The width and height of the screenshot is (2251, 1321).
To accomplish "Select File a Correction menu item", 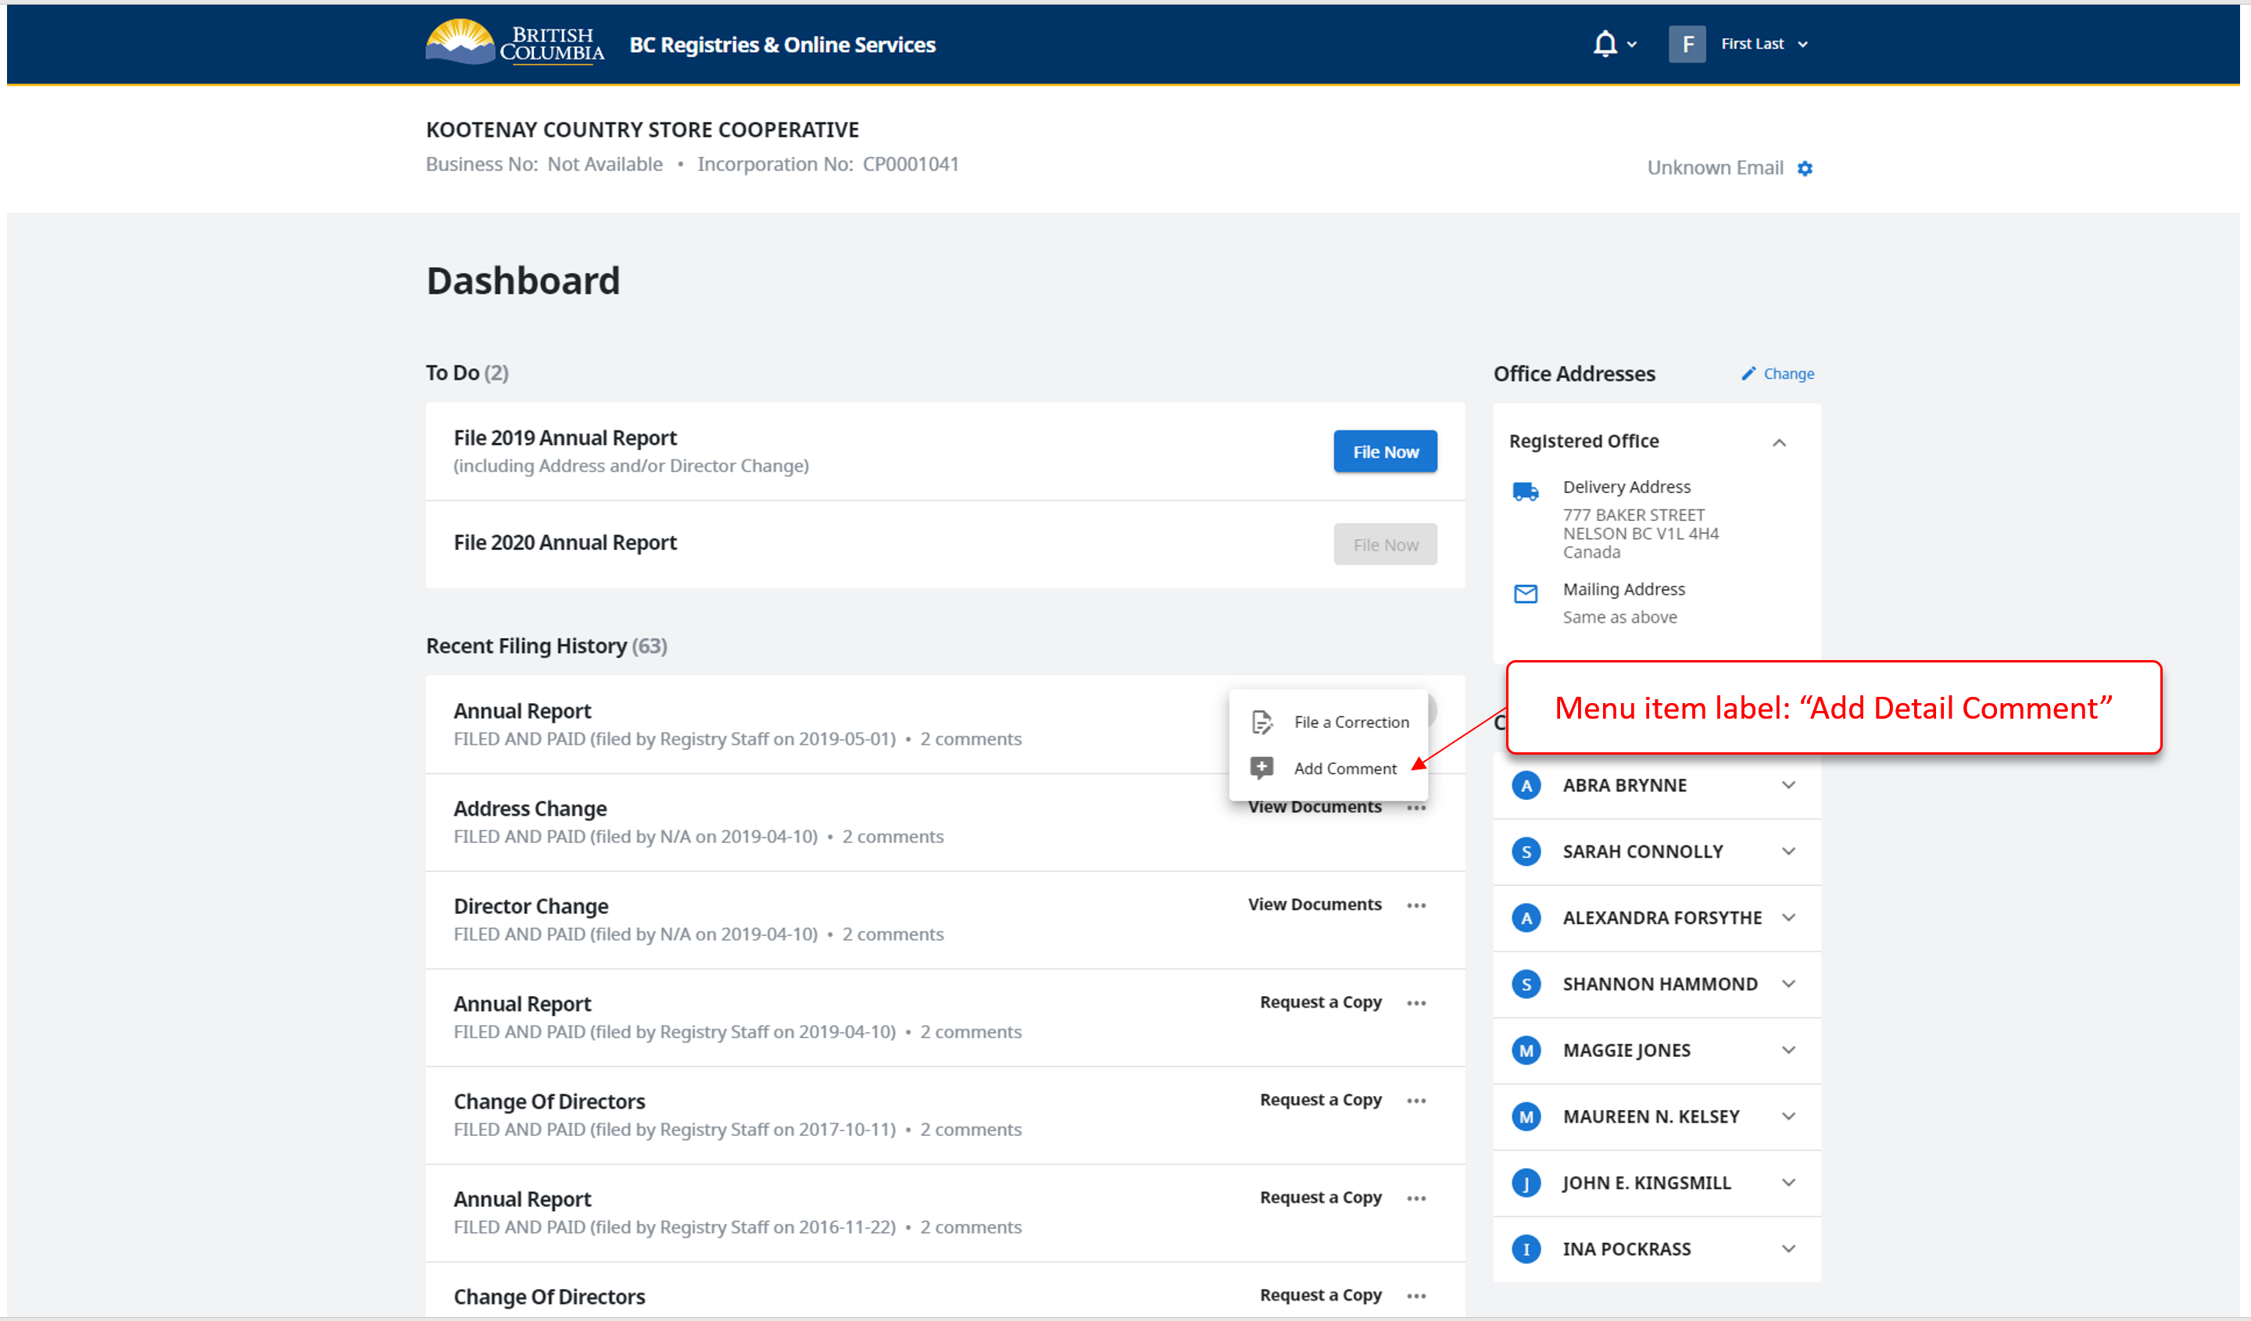I will click(1328, 722).
